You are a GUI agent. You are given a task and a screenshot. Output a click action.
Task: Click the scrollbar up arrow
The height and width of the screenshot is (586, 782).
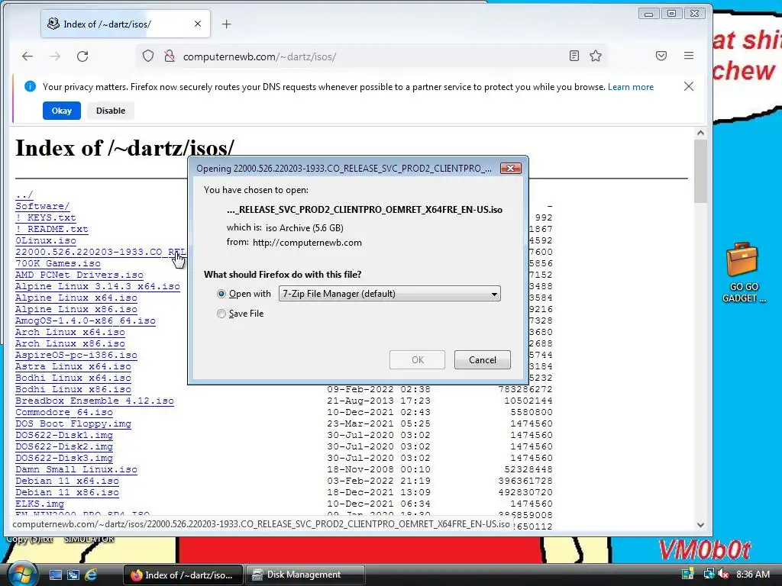click(700, 133)
